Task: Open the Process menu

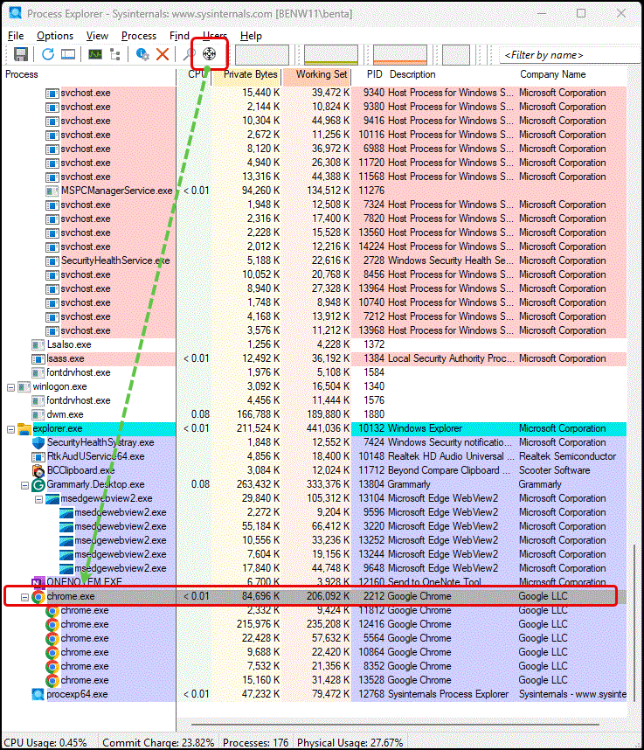Action: coord(139,36)
